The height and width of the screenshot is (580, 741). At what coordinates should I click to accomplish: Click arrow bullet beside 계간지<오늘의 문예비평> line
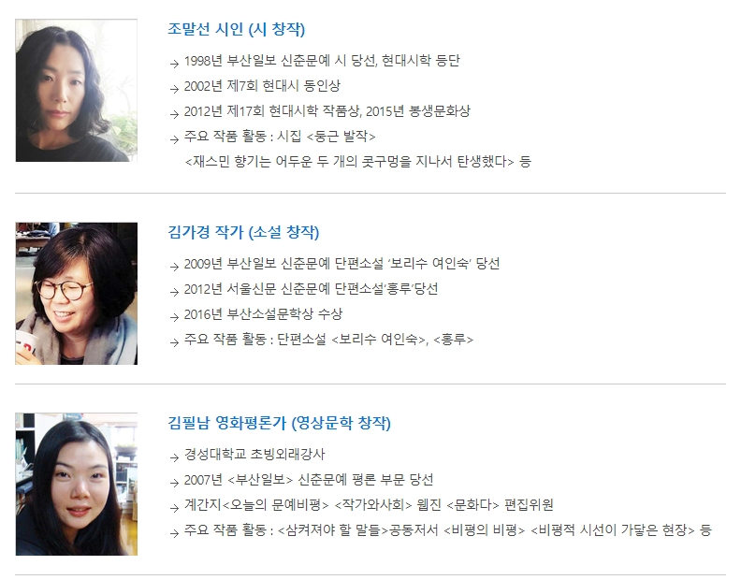(x=174, y=508)
